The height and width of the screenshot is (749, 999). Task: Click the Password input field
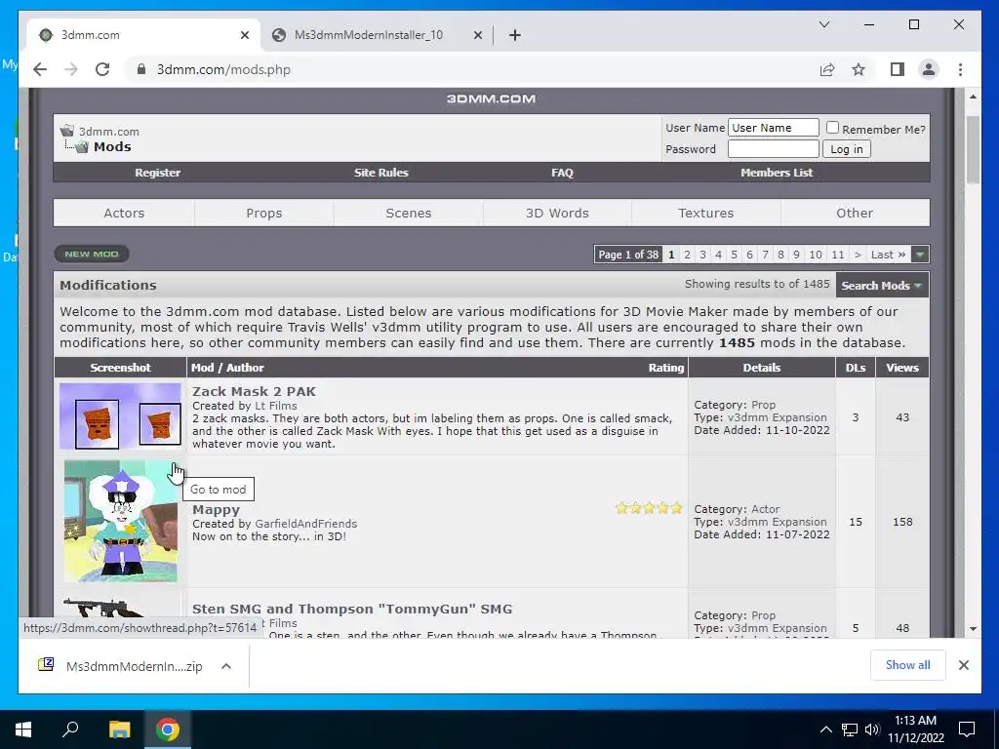(773, 149)
